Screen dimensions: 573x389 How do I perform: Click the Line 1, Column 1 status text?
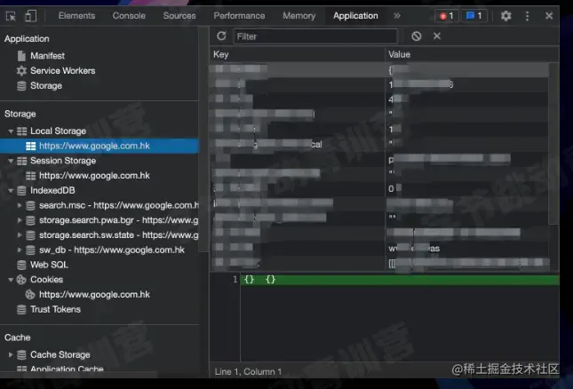pyautogui.click(x=248, y=372)
